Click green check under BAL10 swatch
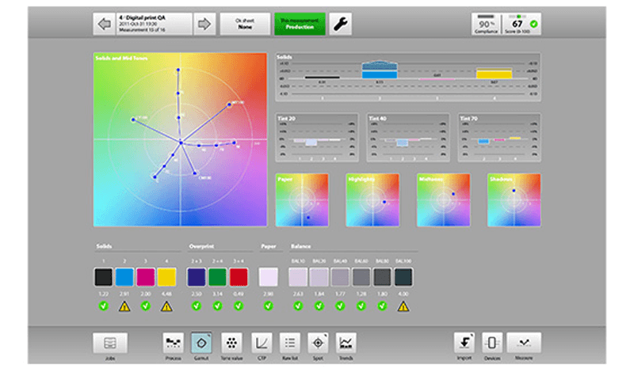Viewport: 634px width, 372px height. (298, 306)
